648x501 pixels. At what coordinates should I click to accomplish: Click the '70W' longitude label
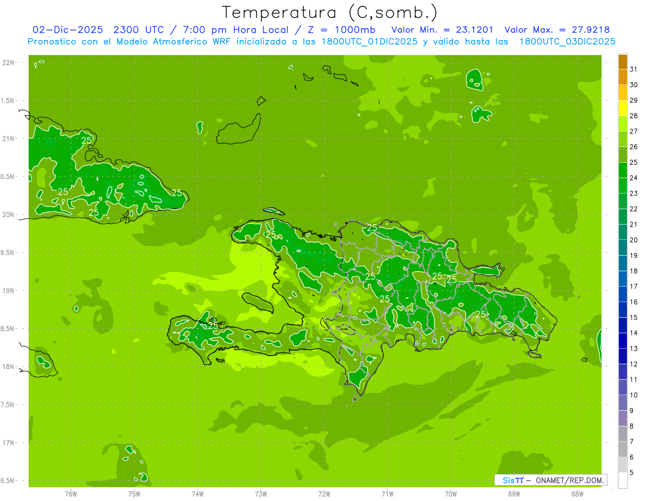(451, 494)
